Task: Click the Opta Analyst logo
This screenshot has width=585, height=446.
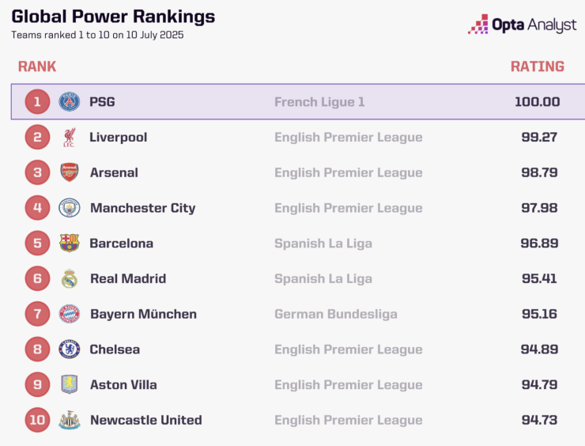Action: 523,25
